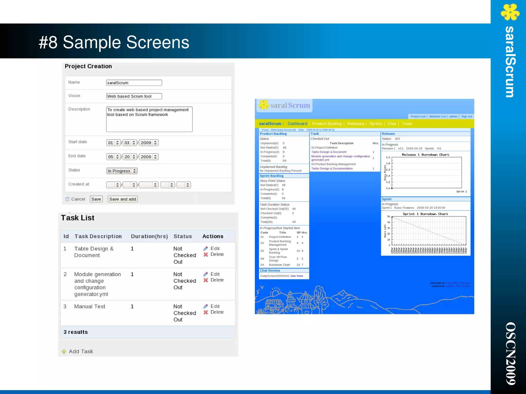This screenshot has height=394, width=526.
Task: Switch to the Sprints tab
Action: 375,124
